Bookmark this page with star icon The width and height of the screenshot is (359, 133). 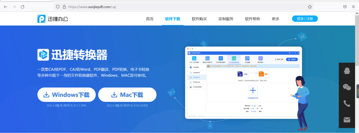[310, 7]
